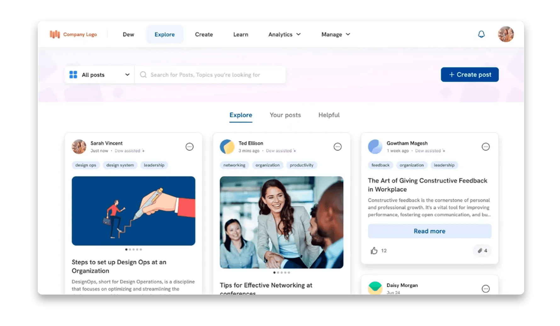Click the Gowtham Magesh author name

click(x=407, y=143)
